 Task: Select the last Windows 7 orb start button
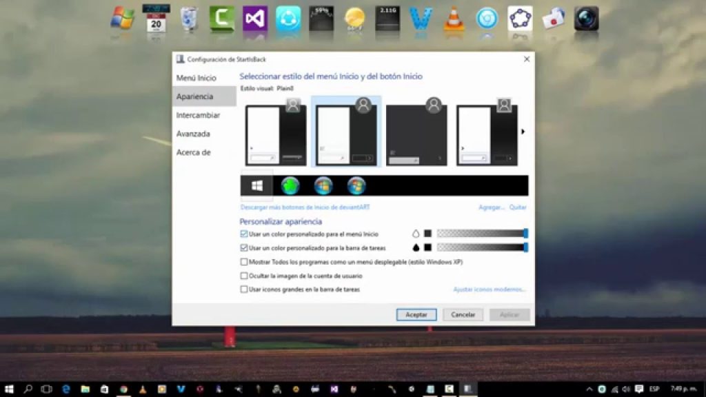[356, 185]
